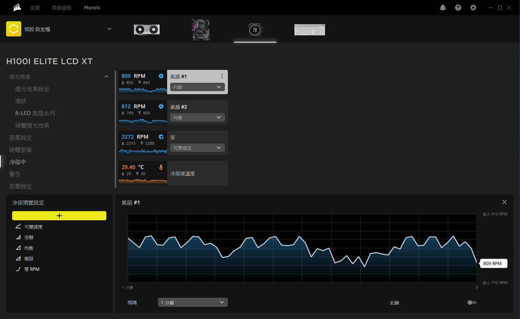
Task: Click the yellow profile hexagon icon
Action: [14, 29]
